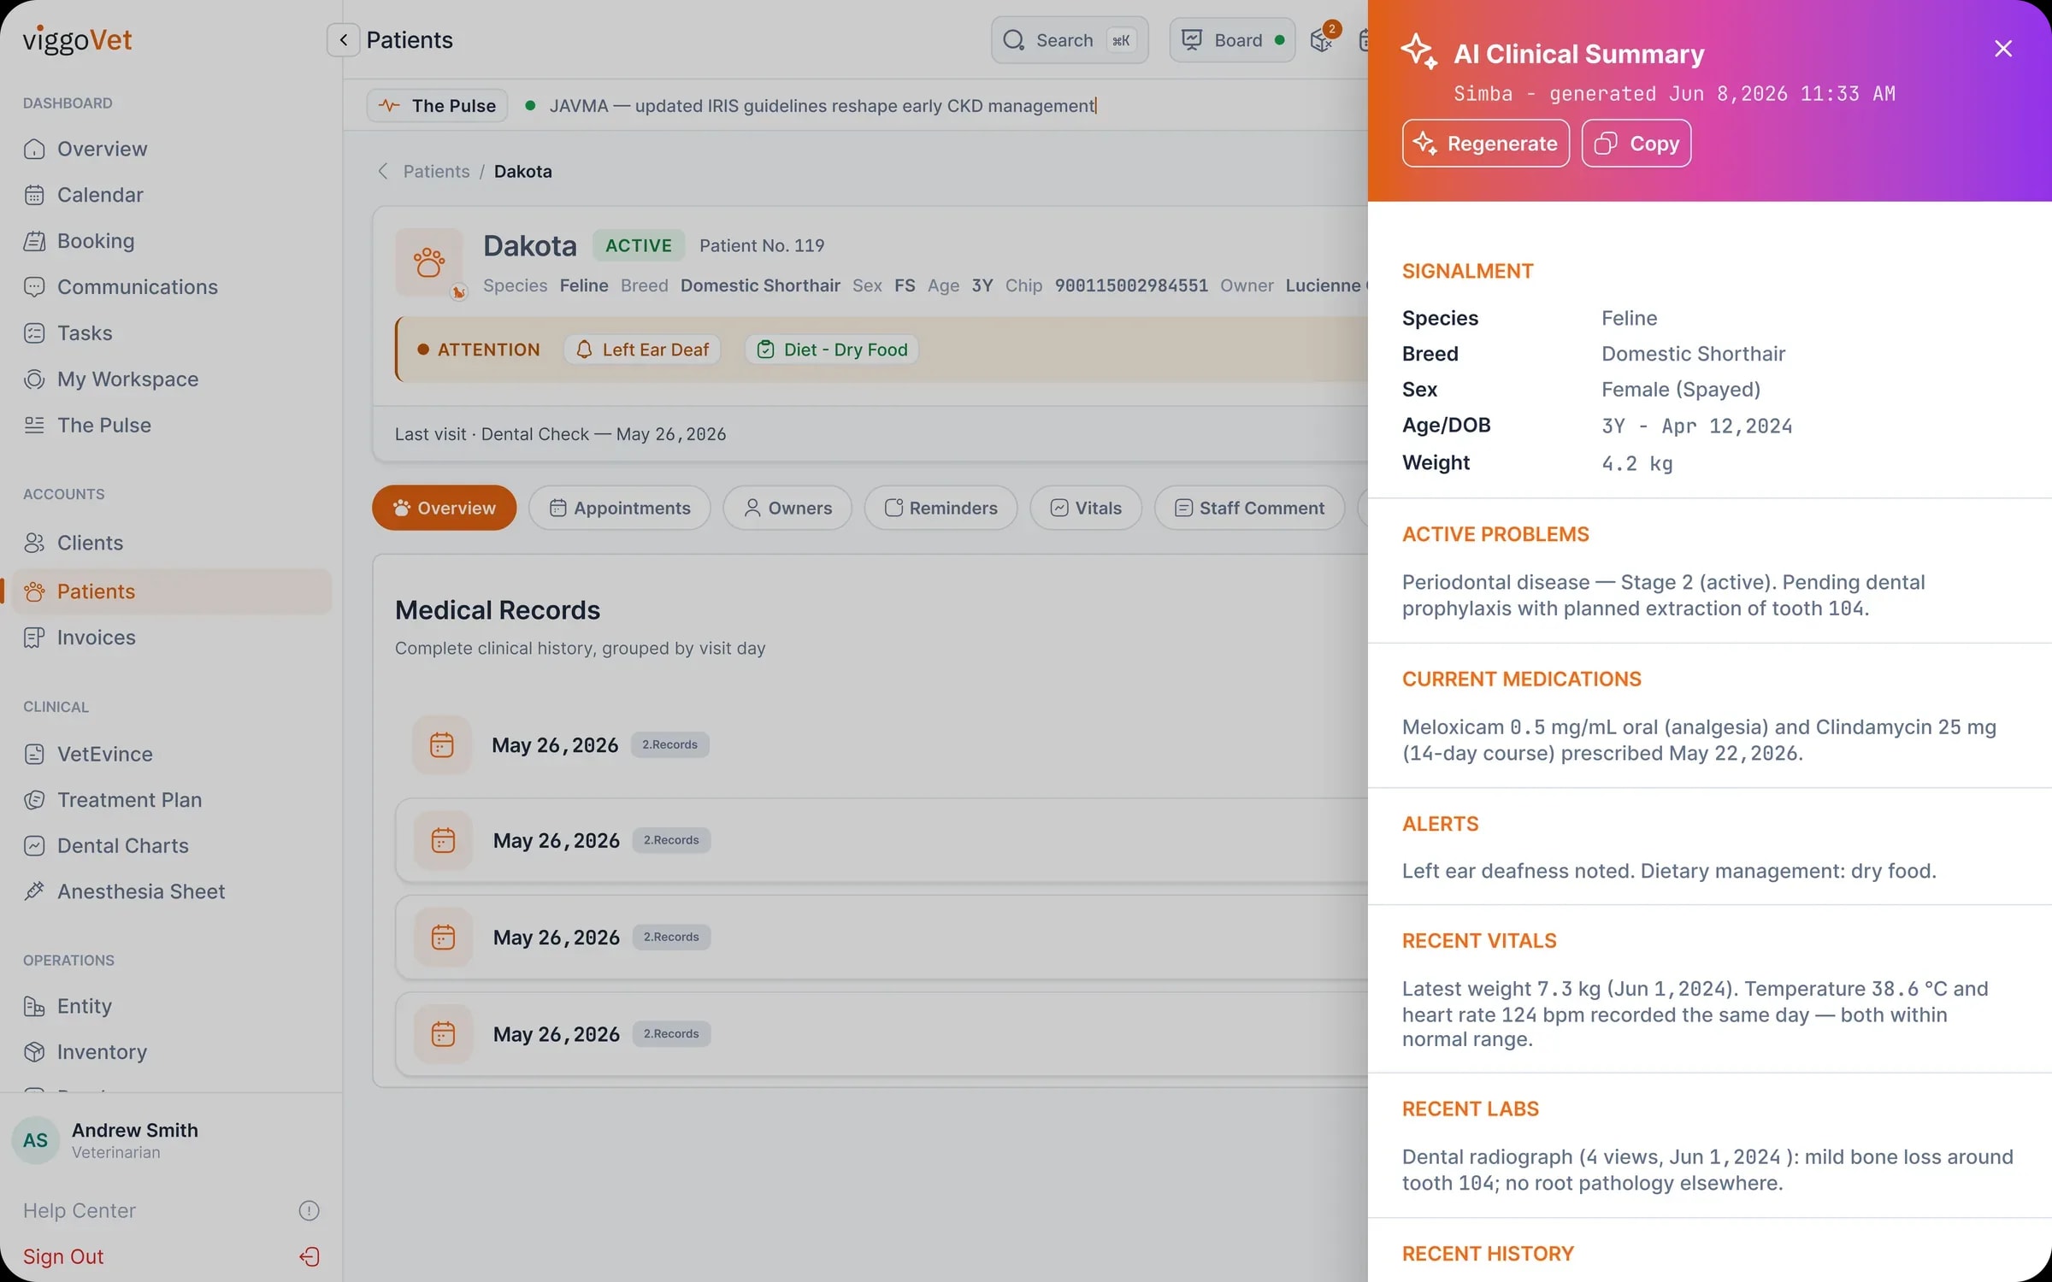This screenshot has width=2052, height=1282.
Task: Switch to the Appointments tab
Action: coord(619,509)
